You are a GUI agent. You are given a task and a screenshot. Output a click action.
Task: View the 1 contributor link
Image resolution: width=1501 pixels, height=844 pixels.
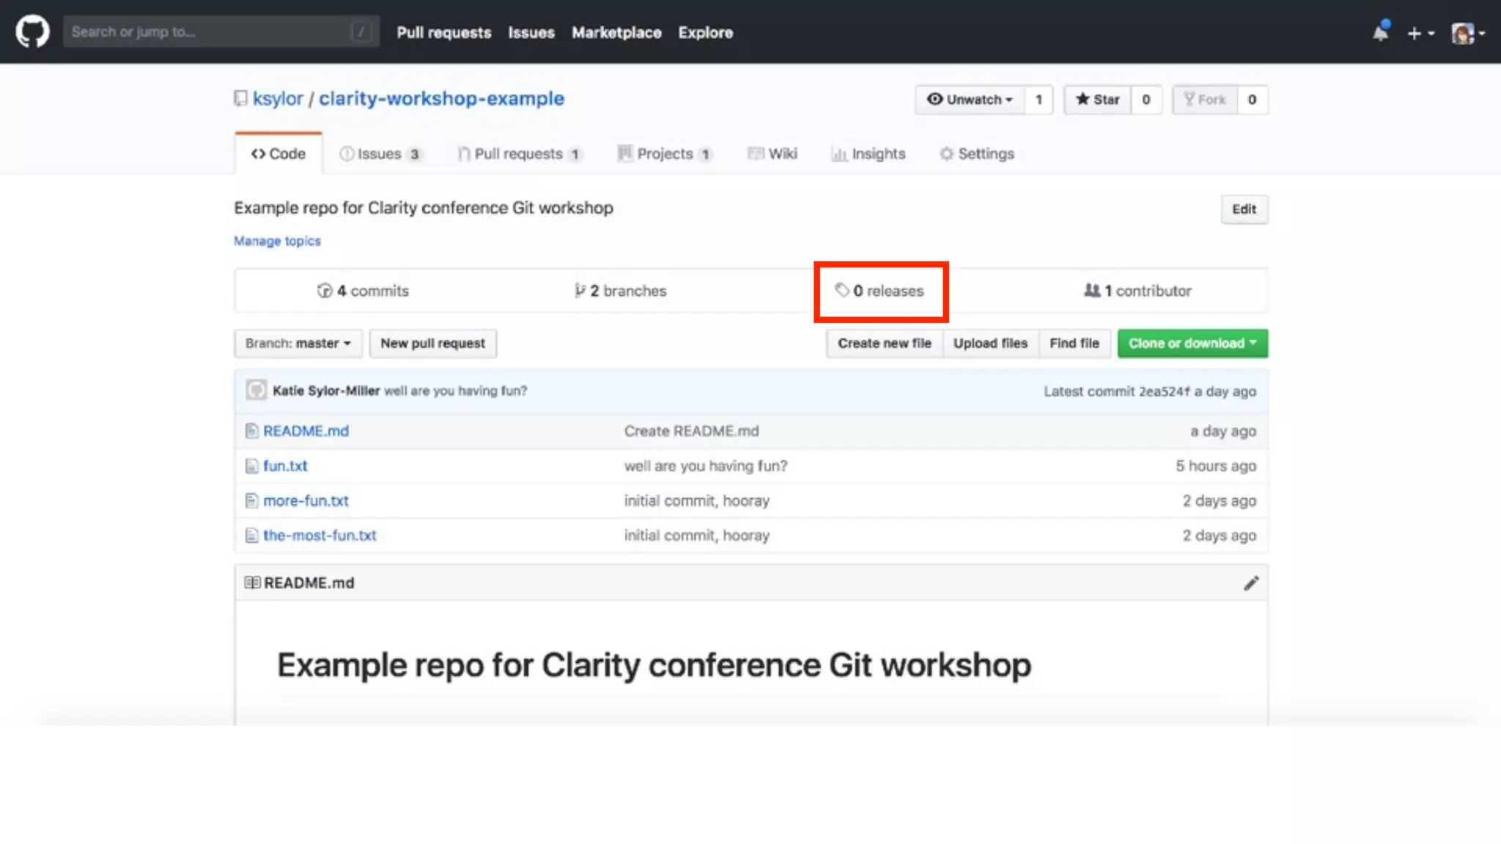tap(1137, 291)
